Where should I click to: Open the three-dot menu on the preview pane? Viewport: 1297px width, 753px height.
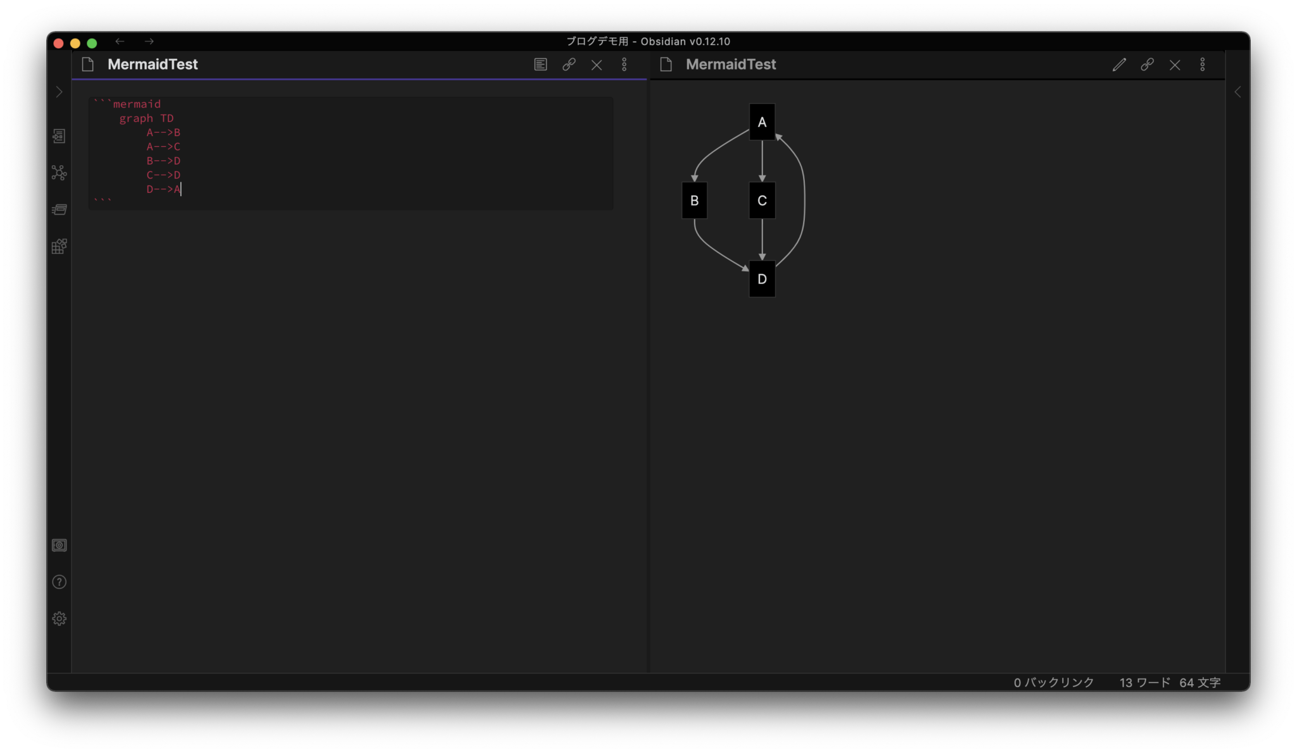(x=1203, y=64)
